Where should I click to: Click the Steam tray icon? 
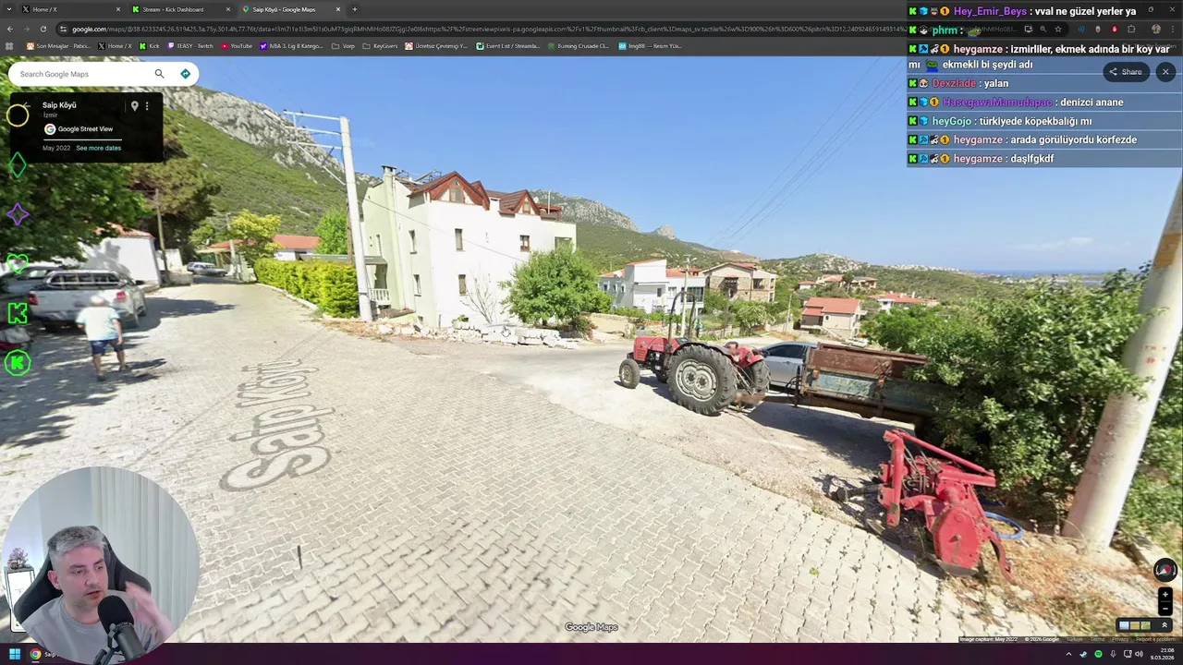(1083, 654)
